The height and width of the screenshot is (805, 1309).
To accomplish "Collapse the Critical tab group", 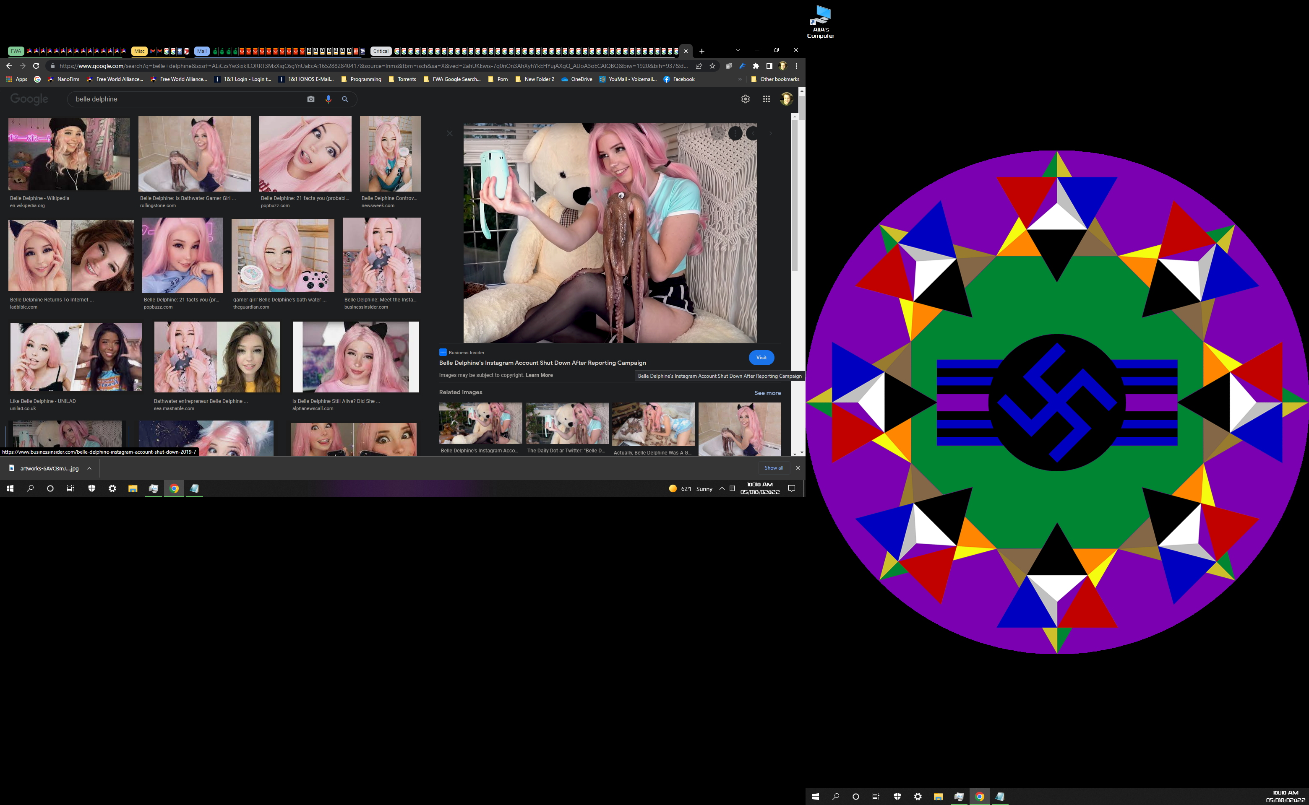I will click(x=381, y=51).
